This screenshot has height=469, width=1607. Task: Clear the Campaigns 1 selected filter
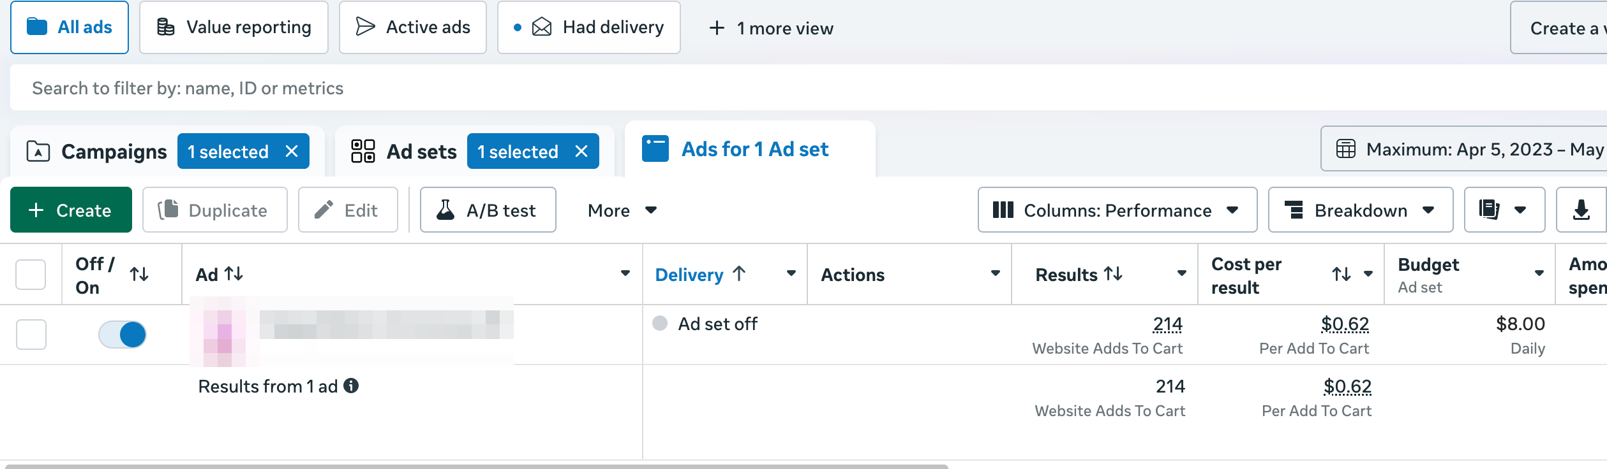tap(292, 152)
